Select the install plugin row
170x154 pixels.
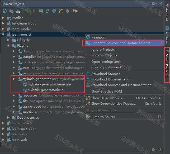(51, 68)
